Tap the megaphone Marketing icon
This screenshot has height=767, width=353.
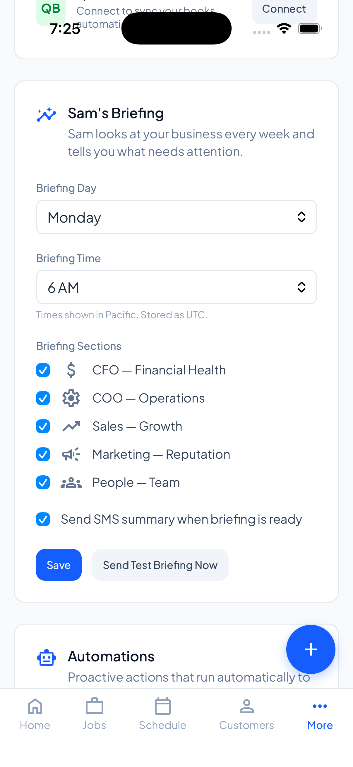coord(71,454)
